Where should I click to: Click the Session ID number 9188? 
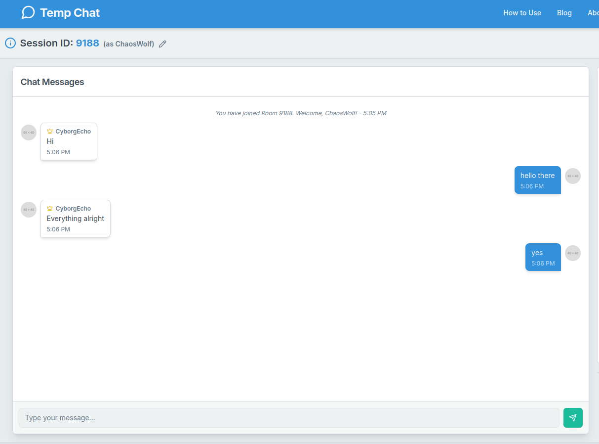click(x=87, y=43)
